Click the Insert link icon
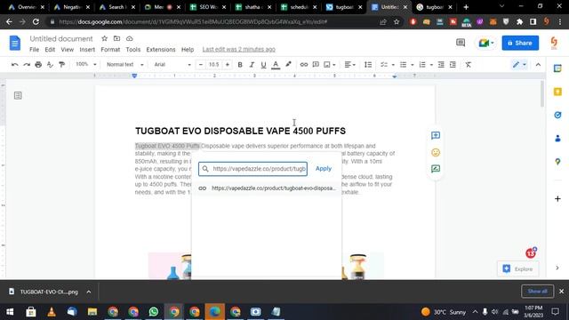569x320 pixels. coord(304,65)
